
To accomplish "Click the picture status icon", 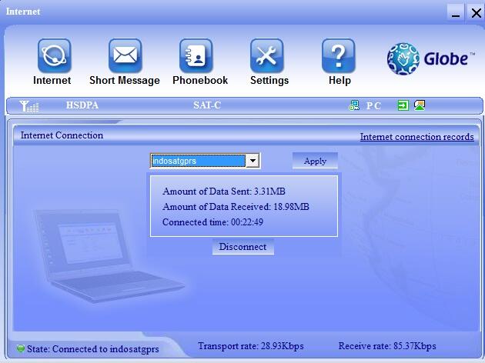I will pyautogui.click(x=420, y=105).
